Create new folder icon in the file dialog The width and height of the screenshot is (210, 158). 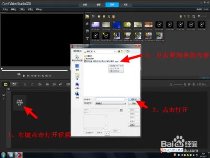124,51
